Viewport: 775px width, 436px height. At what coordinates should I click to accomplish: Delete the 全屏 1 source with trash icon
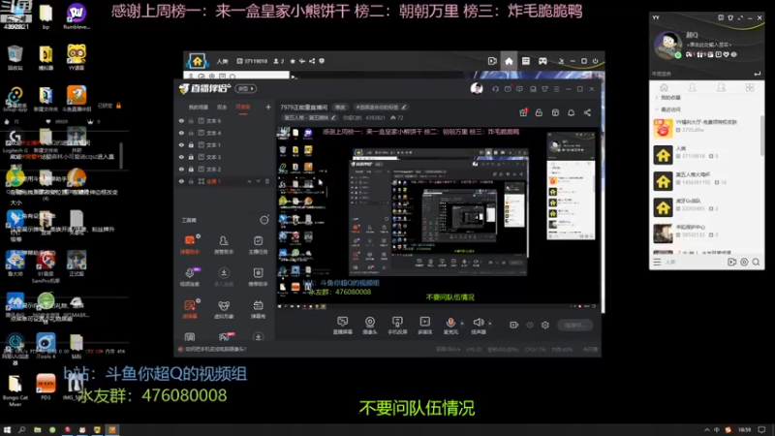267,181
